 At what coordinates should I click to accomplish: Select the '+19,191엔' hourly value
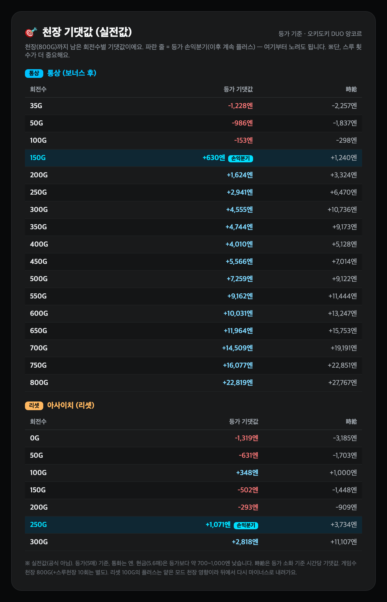[344, 348]
